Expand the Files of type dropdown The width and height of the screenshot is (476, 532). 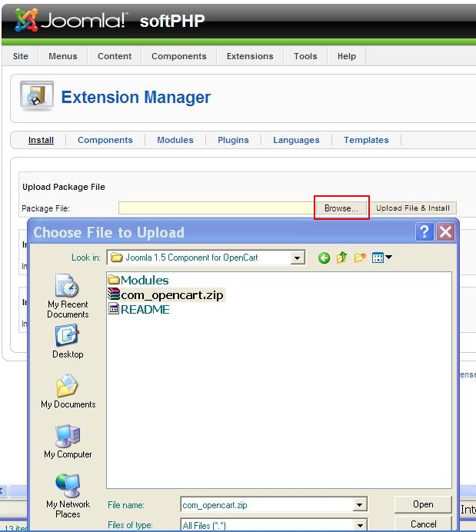click(360, 525)
